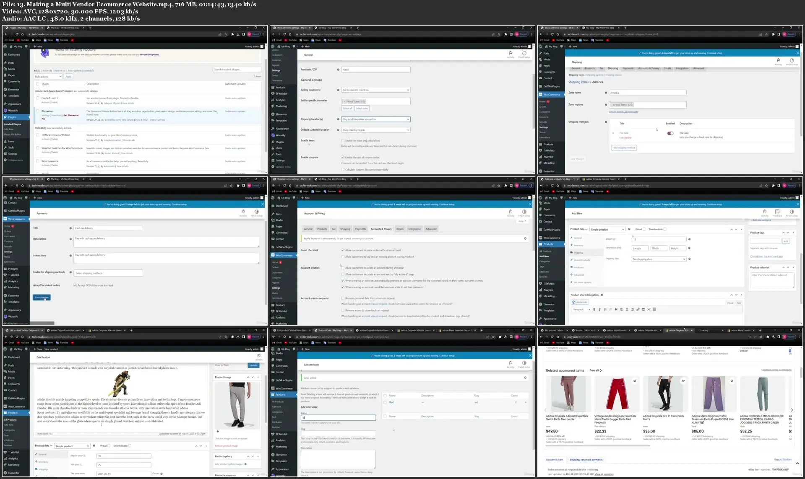Toggle Allow orders without an account checkbox
Screen dimensions: 805x479
point(343,250)
